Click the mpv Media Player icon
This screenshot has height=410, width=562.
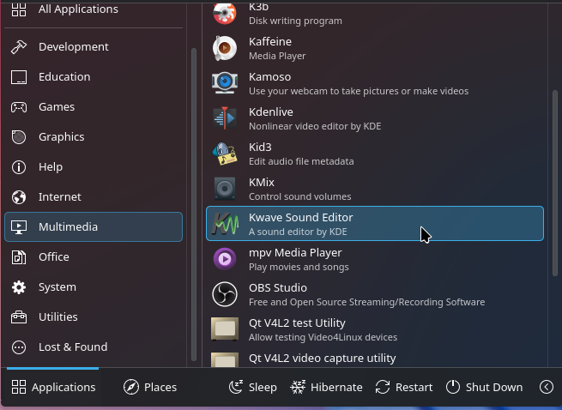225,258
